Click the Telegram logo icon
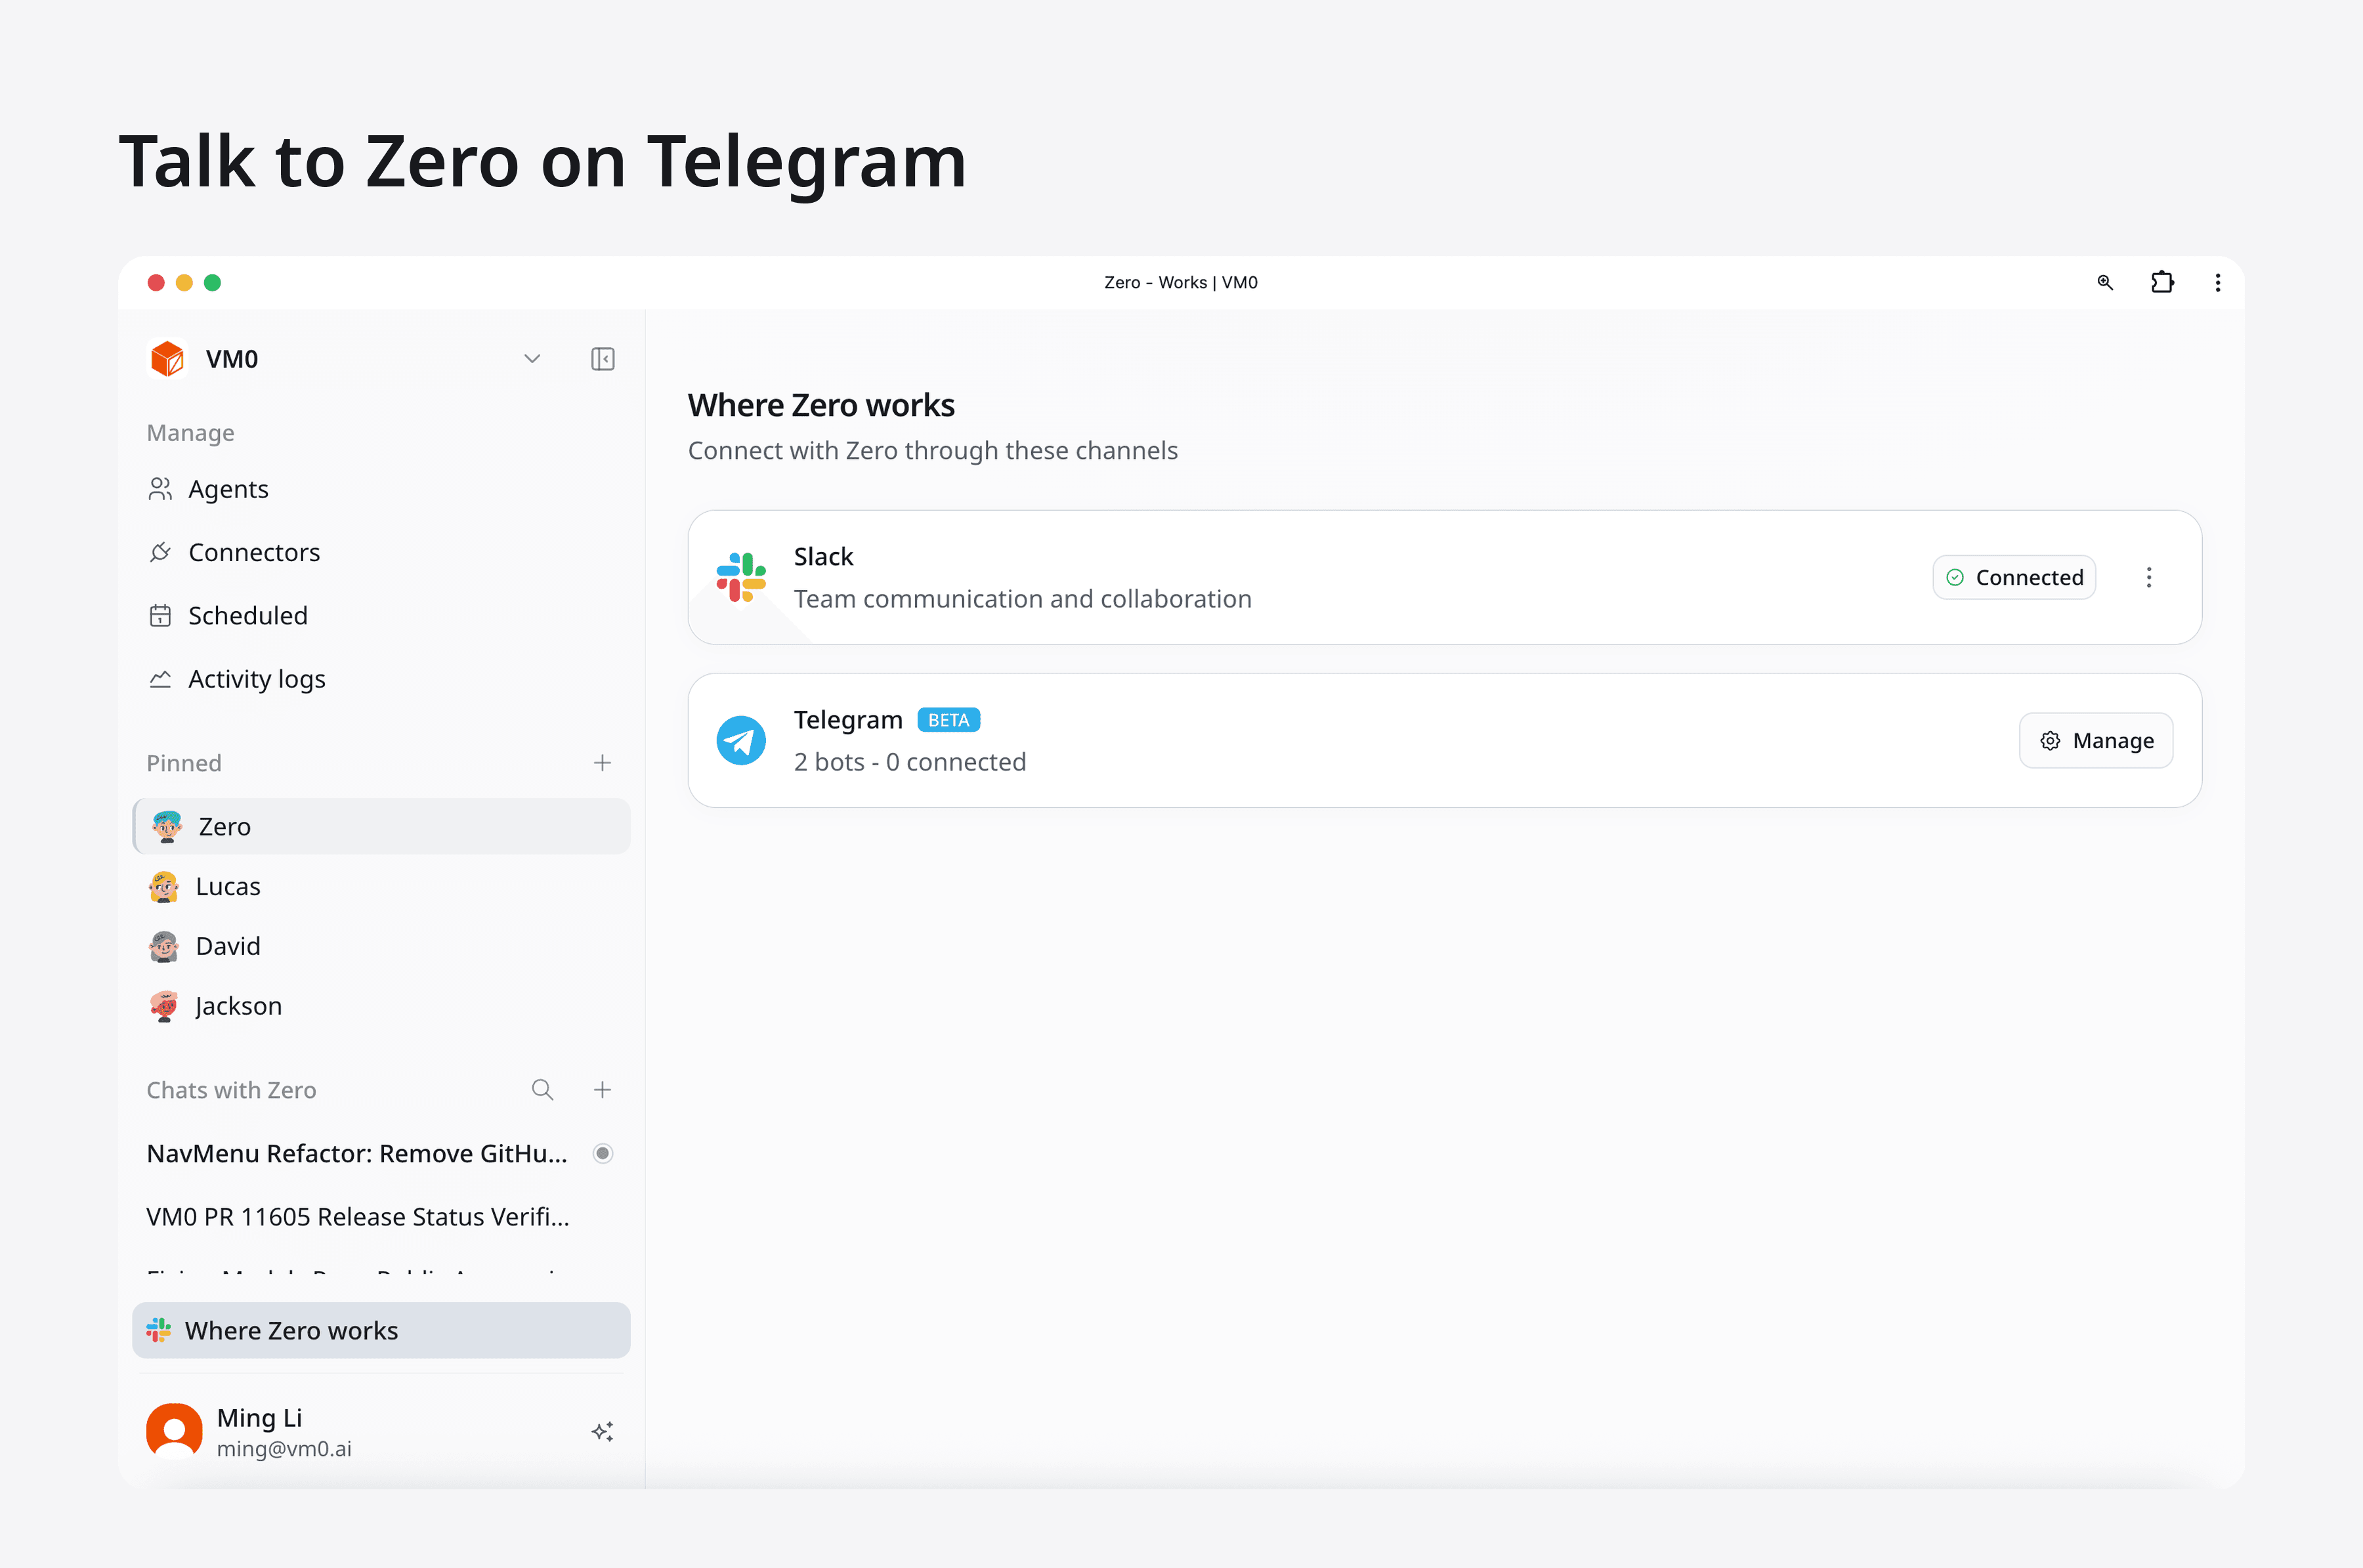2363x1568 pixels. coord(741,741)
